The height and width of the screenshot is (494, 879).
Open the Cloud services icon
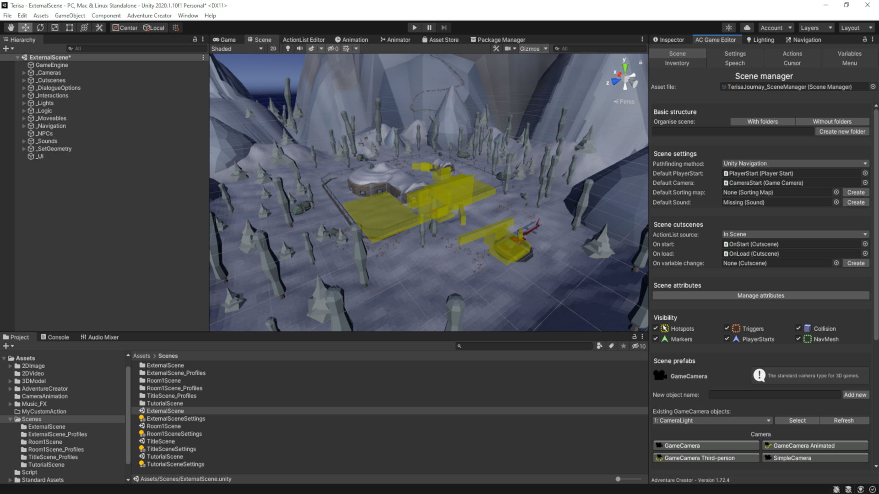747,28
